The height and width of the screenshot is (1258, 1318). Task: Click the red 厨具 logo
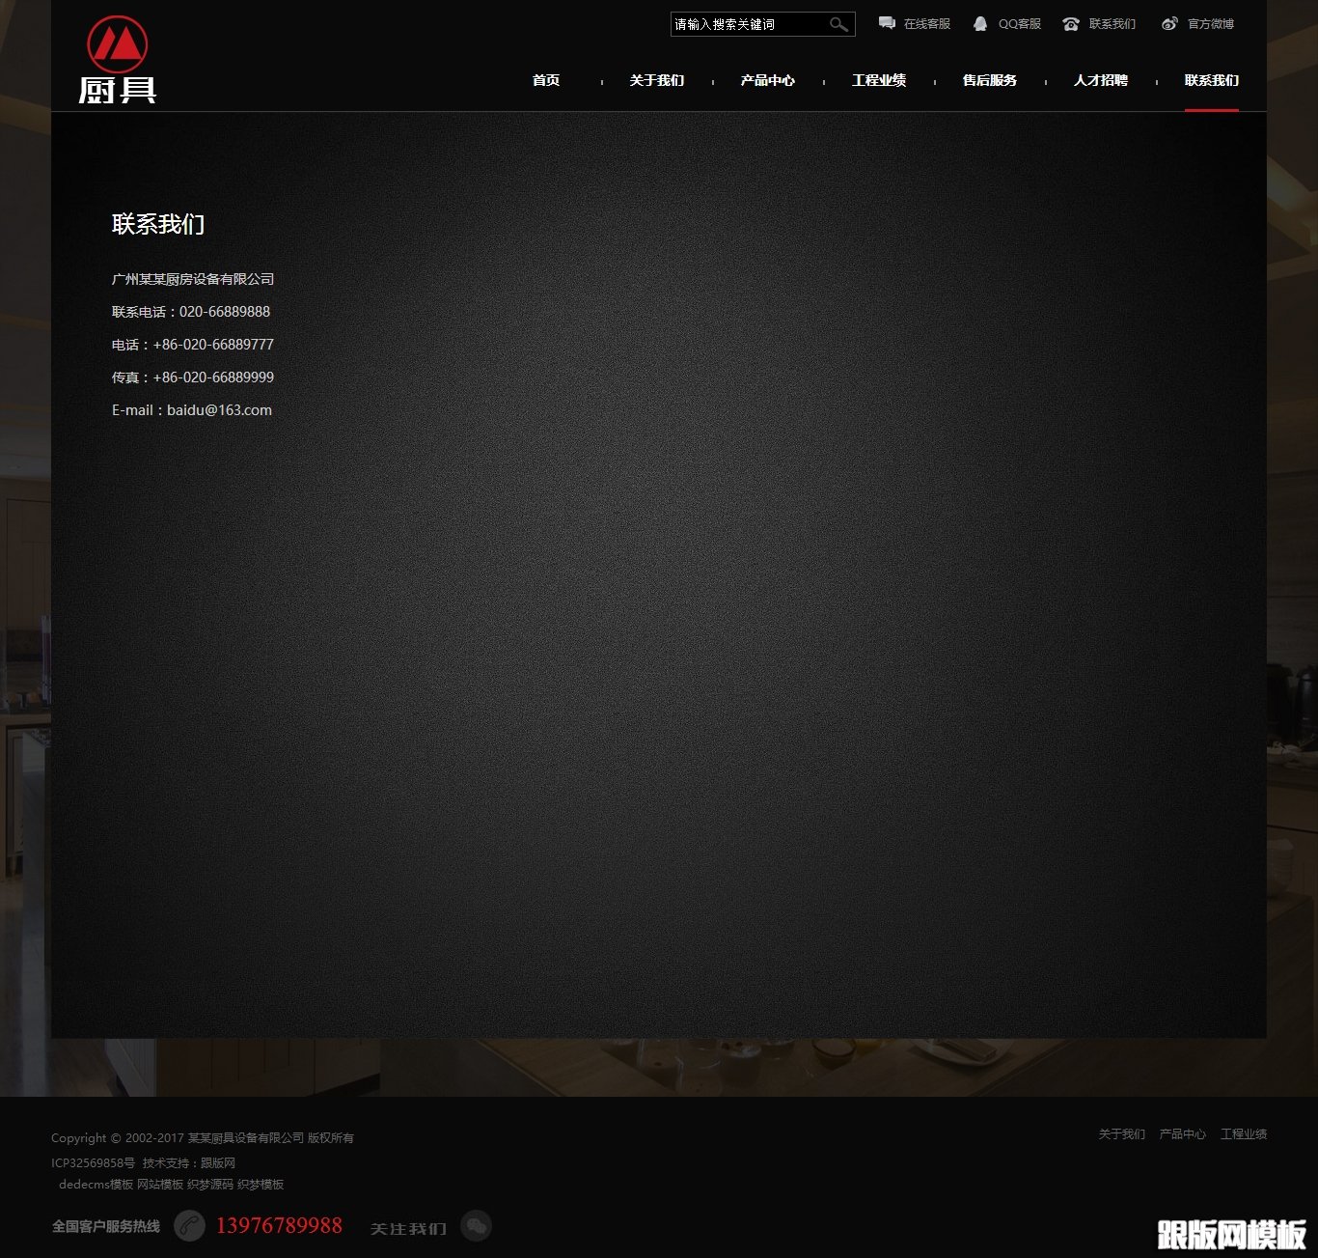coord(118,60)
